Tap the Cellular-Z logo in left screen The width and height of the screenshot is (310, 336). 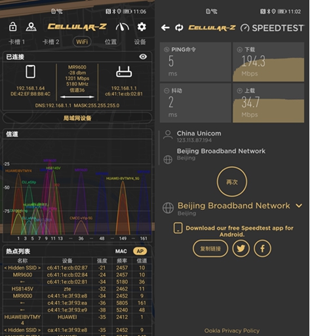[x=77, y=27]
